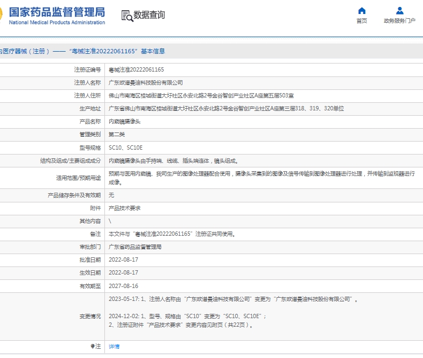Select registration number value 粤械注准20222061165

click(x=136, y=69)
